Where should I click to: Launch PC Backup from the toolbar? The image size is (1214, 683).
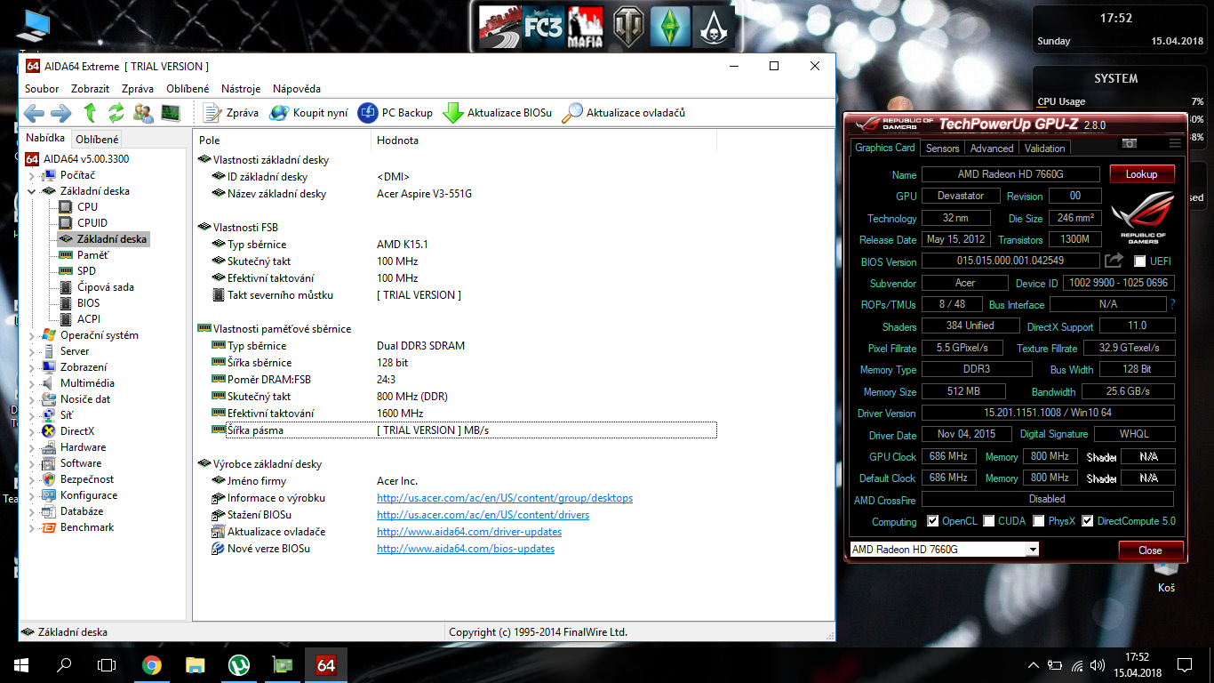click(395, 113)
